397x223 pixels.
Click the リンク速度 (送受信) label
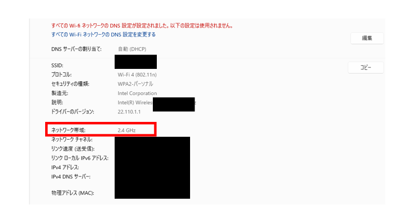[72, 149]
